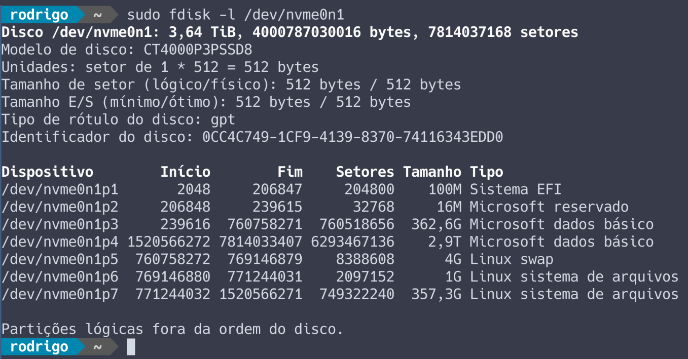
Task: Click the Tamanho column header
Action: [432, 172]
